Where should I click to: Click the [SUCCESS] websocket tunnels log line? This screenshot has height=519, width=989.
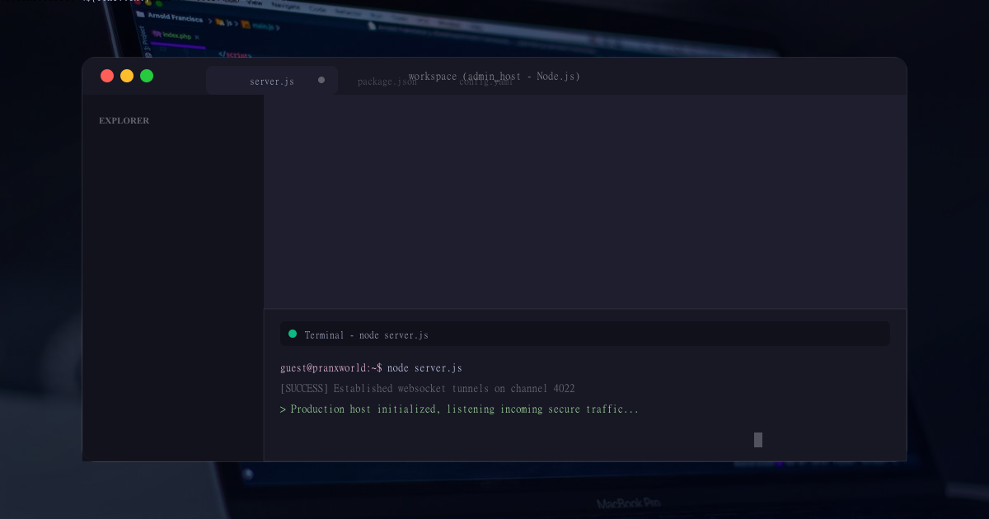(x=428, y=388)
